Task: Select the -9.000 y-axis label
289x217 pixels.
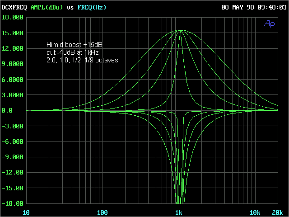Action: pyautogui.click(x=12, y=157)
